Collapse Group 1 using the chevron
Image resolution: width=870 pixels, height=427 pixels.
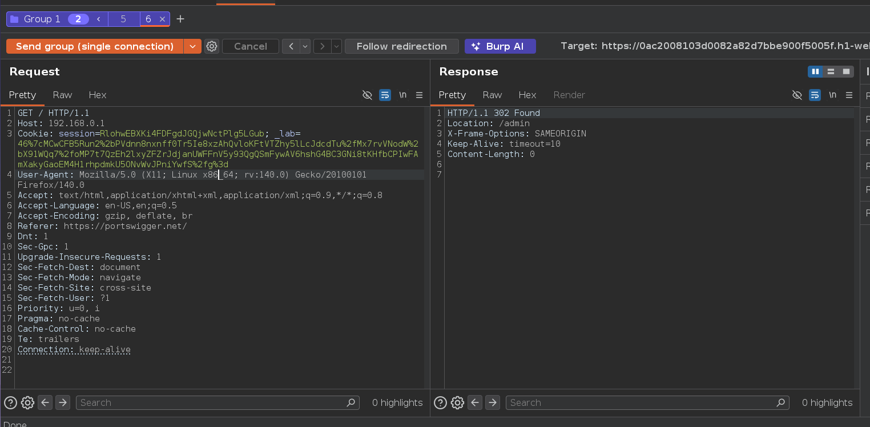tap(99, 19)
